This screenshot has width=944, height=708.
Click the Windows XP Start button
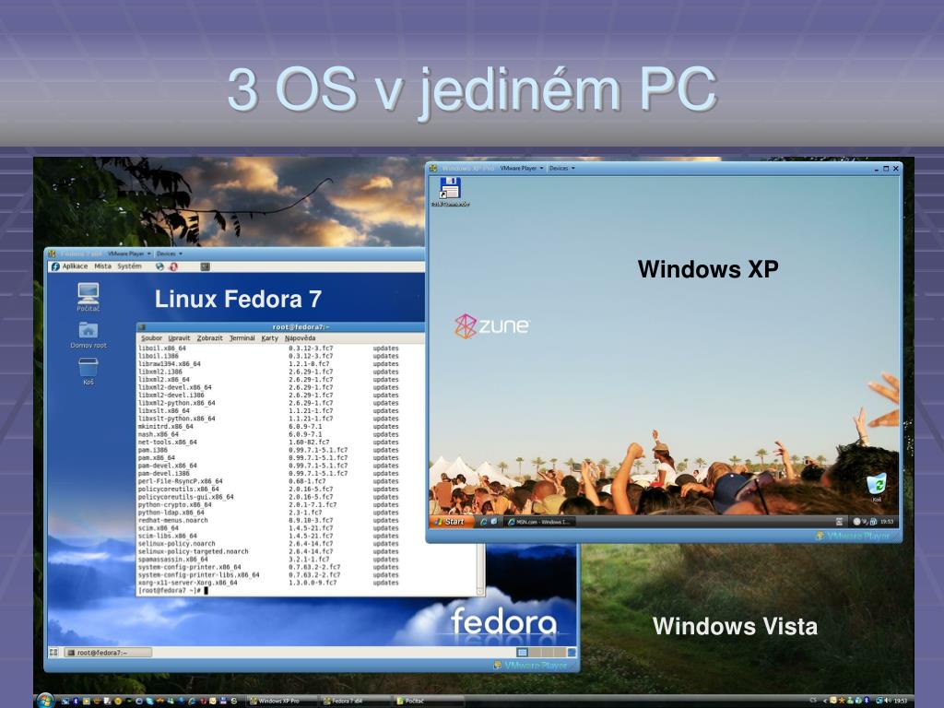(450, 522)
